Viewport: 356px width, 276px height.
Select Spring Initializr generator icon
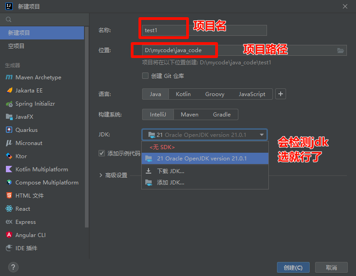click(x=9, y=104)
